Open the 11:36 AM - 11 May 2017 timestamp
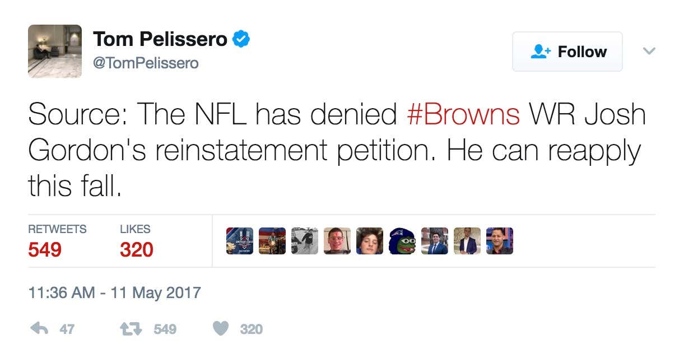This screenshot has height=353, width=679. click(114, 292)
